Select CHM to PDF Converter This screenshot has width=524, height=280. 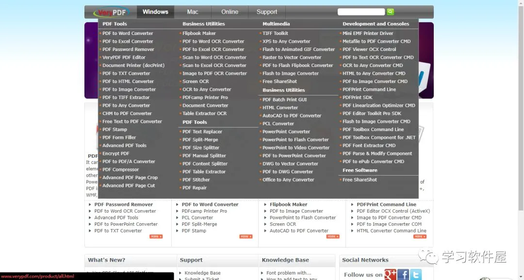pos(127,114)
